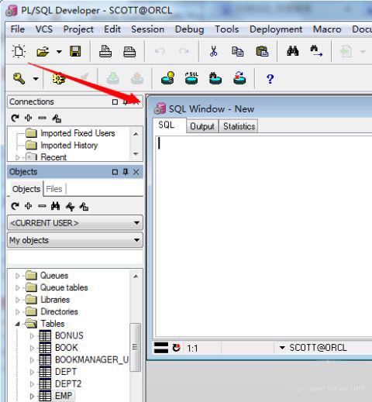Click the object filter text field
The image size is (372, 402).
pyautogui.click(x=75, y=257)
